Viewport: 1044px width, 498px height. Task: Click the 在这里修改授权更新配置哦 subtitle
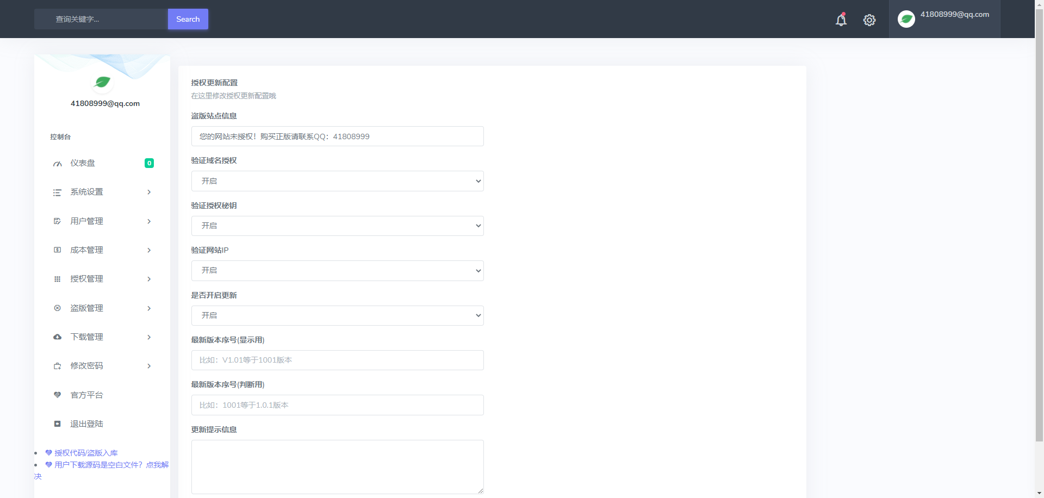tap(233, 96)
